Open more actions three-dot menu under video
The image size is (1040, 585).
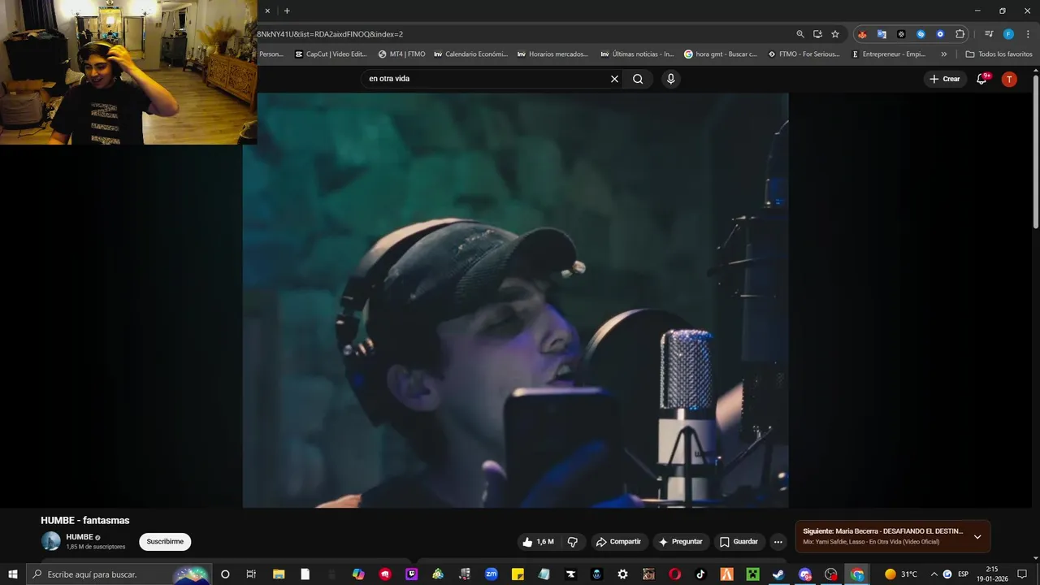(778, 542)
